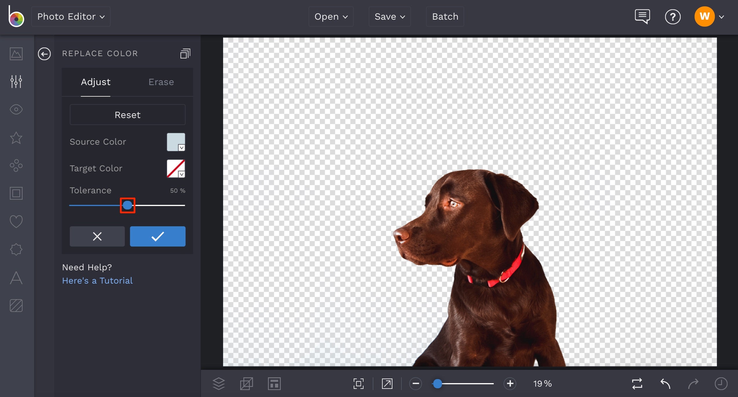Viewport: 738px width, 397px height.
Task: Select the Effects star tool
Action: tap(16, 138)
